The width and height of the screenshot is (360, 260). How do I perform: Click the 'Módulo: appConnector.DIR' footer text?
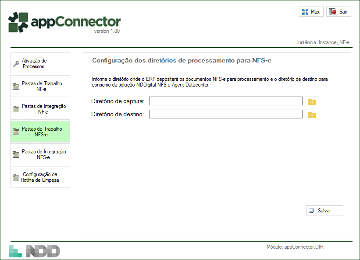(x=295, y=247)
